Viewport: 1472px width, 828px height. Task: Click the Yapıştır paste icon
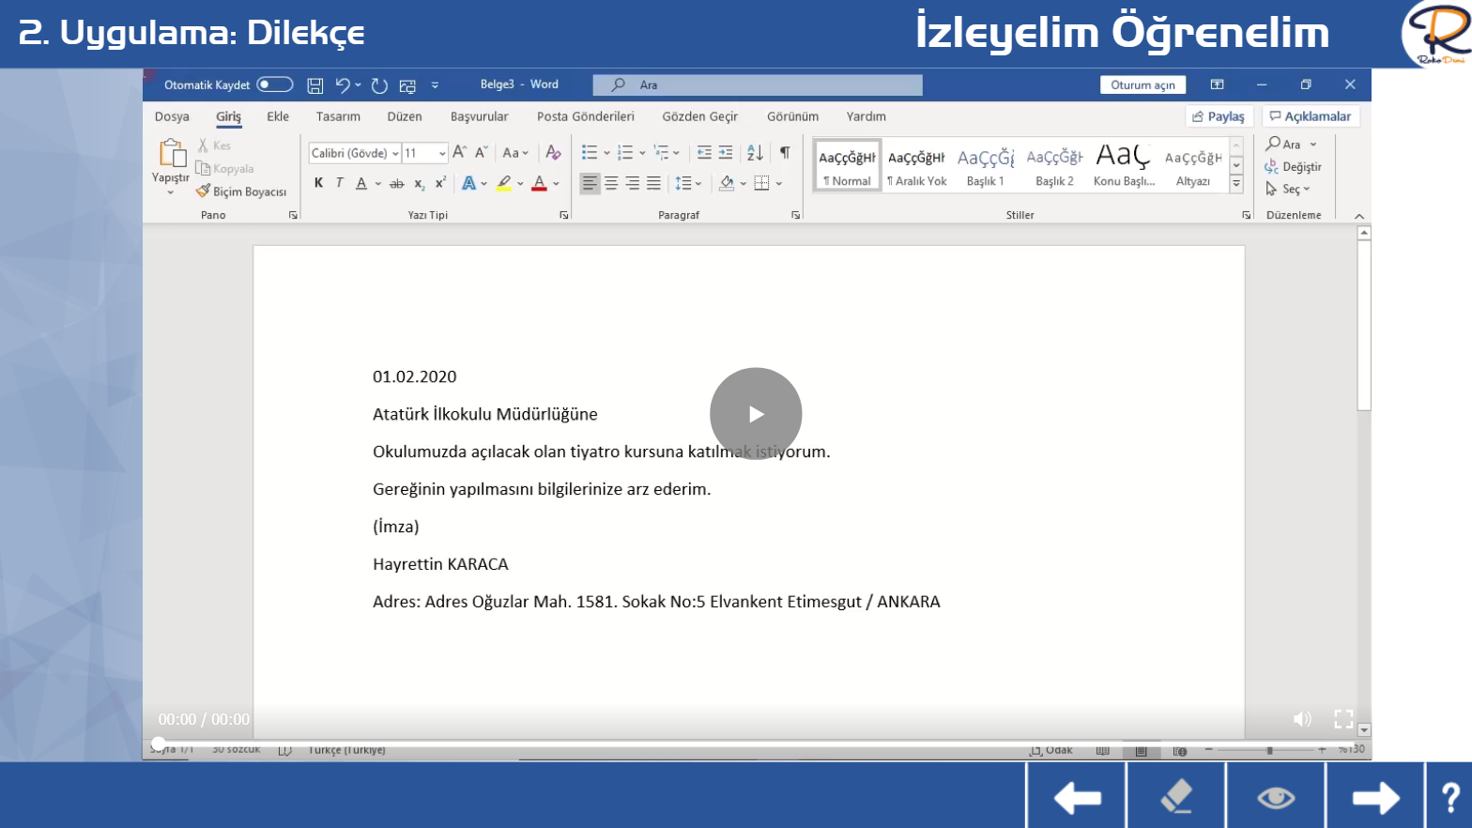[x=173, y=153]
